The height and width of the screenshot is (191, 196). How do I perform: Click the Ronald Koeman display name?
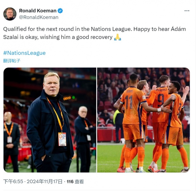coord(38,11)
